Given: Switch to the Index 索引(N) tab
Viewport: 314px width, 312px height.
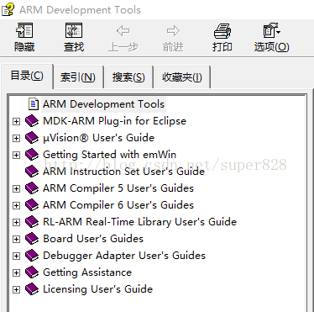Looking at the screenshot, I should coord(78,77).
